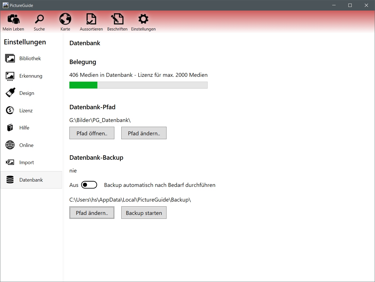Image resolution: width=375 pixels, height=282 pixels.
Task: Click the Belegung heading
Action: point(83,62)
